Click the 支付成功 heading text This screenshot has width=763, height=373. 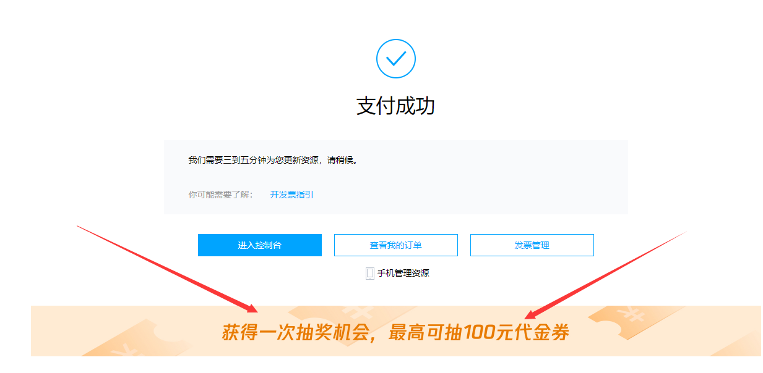[x=396, y=106]
